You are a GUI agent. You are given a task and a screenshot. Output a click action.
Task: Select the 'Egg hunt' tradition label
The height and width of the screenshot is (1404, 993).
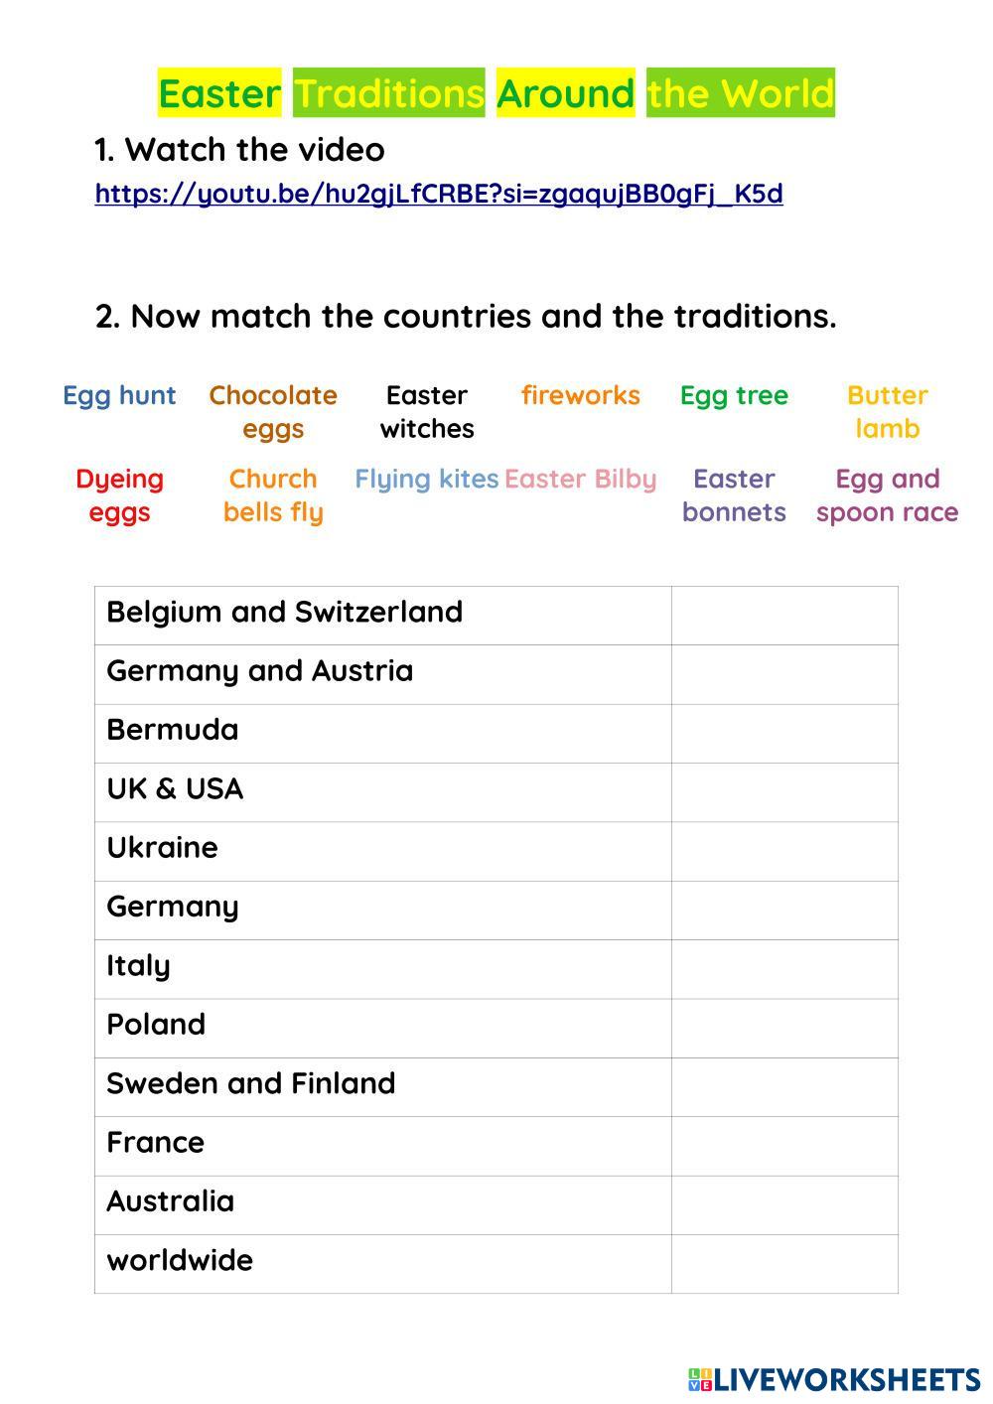coord(119,395)
